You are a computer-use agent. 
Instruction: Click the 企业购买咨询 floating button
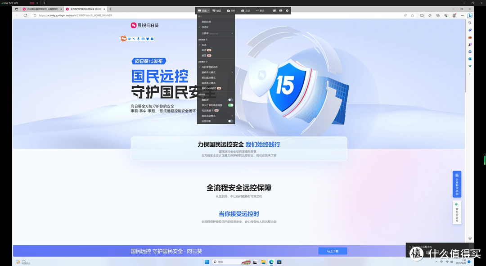coord(457,184)
